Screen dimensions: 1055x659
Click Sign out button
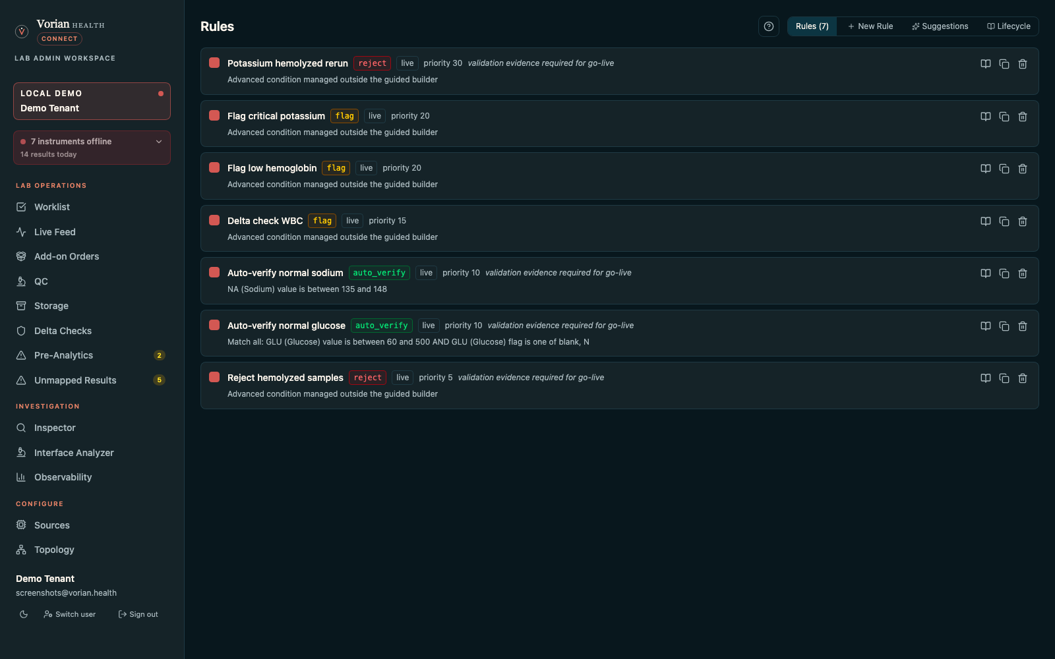point(138,614)
